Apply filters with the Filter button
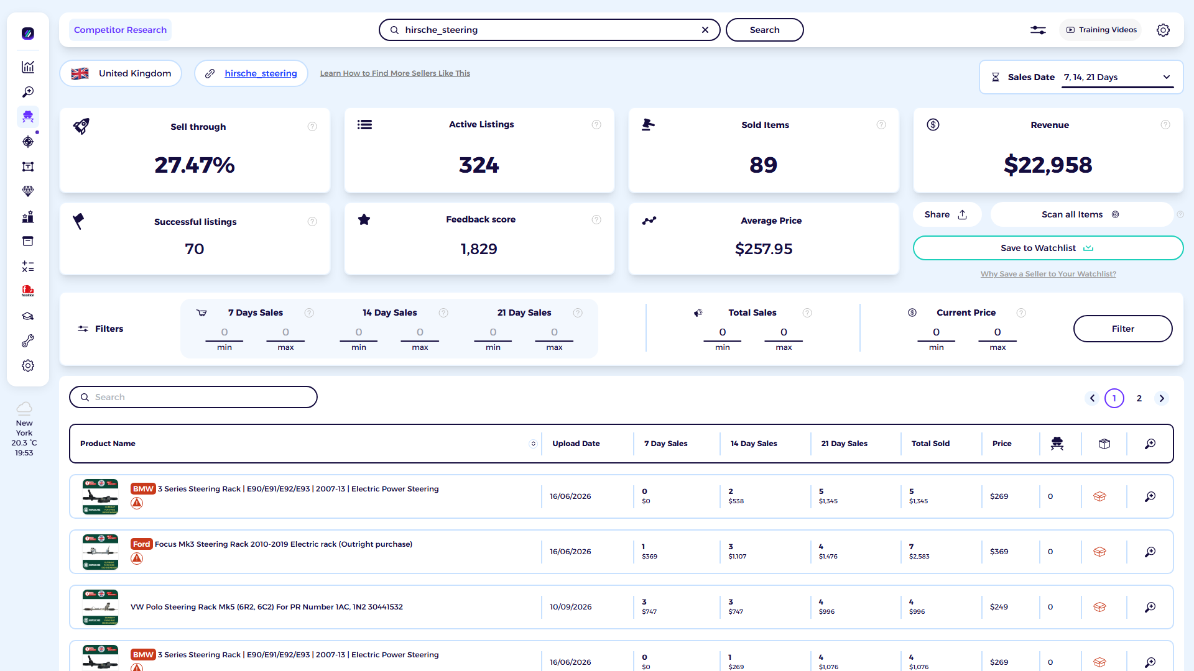The image size is (1194, 671). [1122, 329]
